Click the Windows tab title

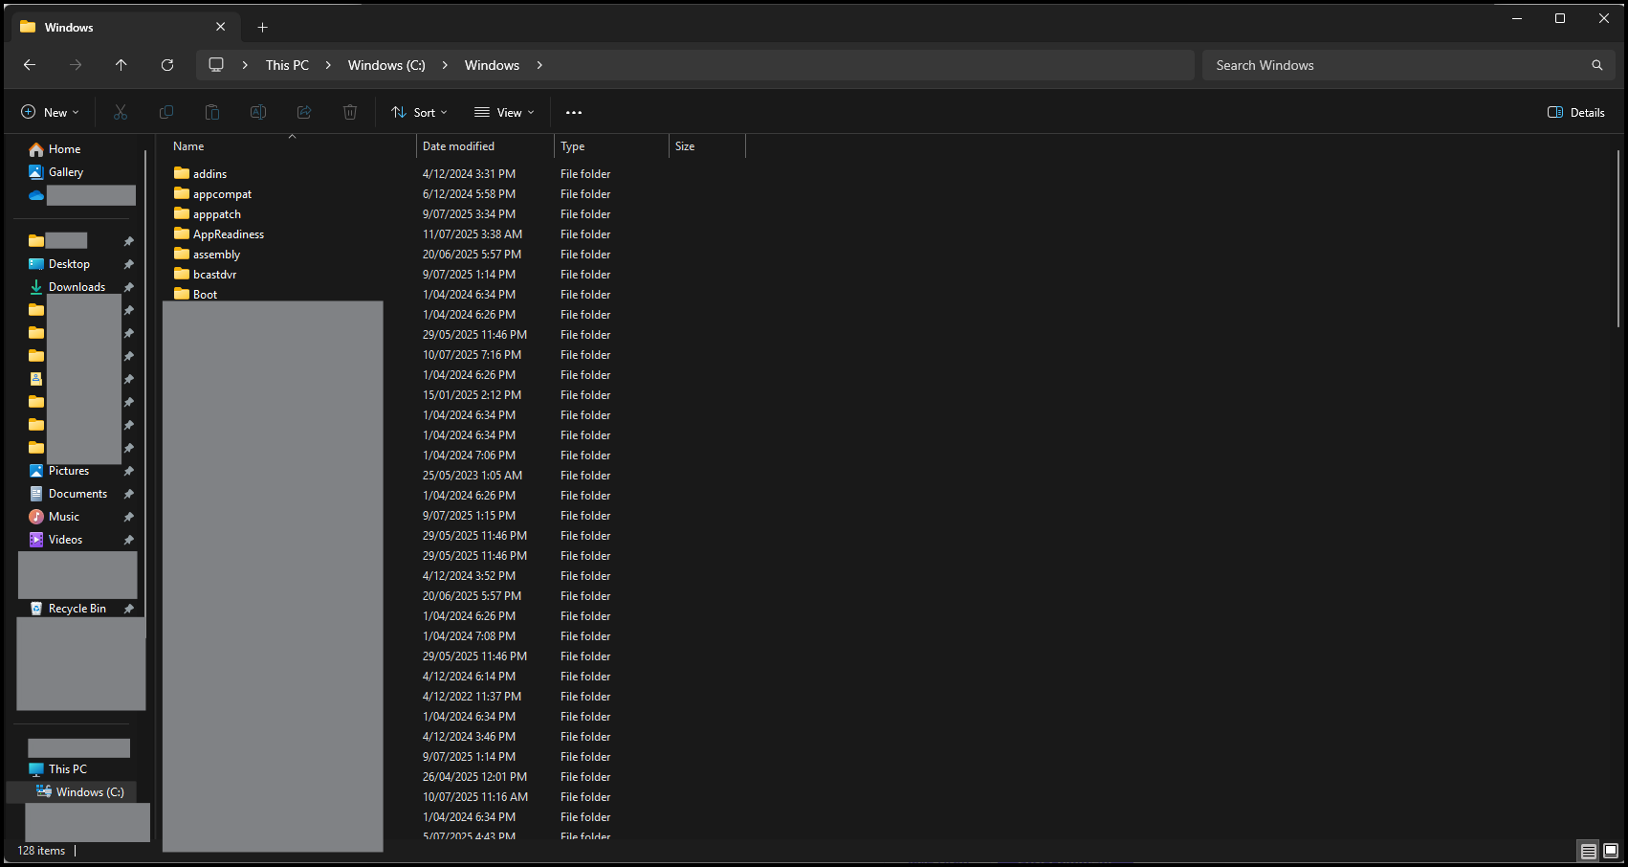(x=69, y=27)
